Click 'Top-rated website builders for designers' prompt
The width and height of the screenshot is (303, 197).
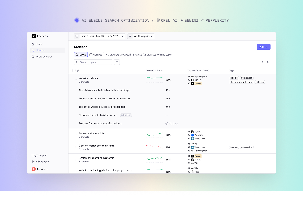click(102, 107)
